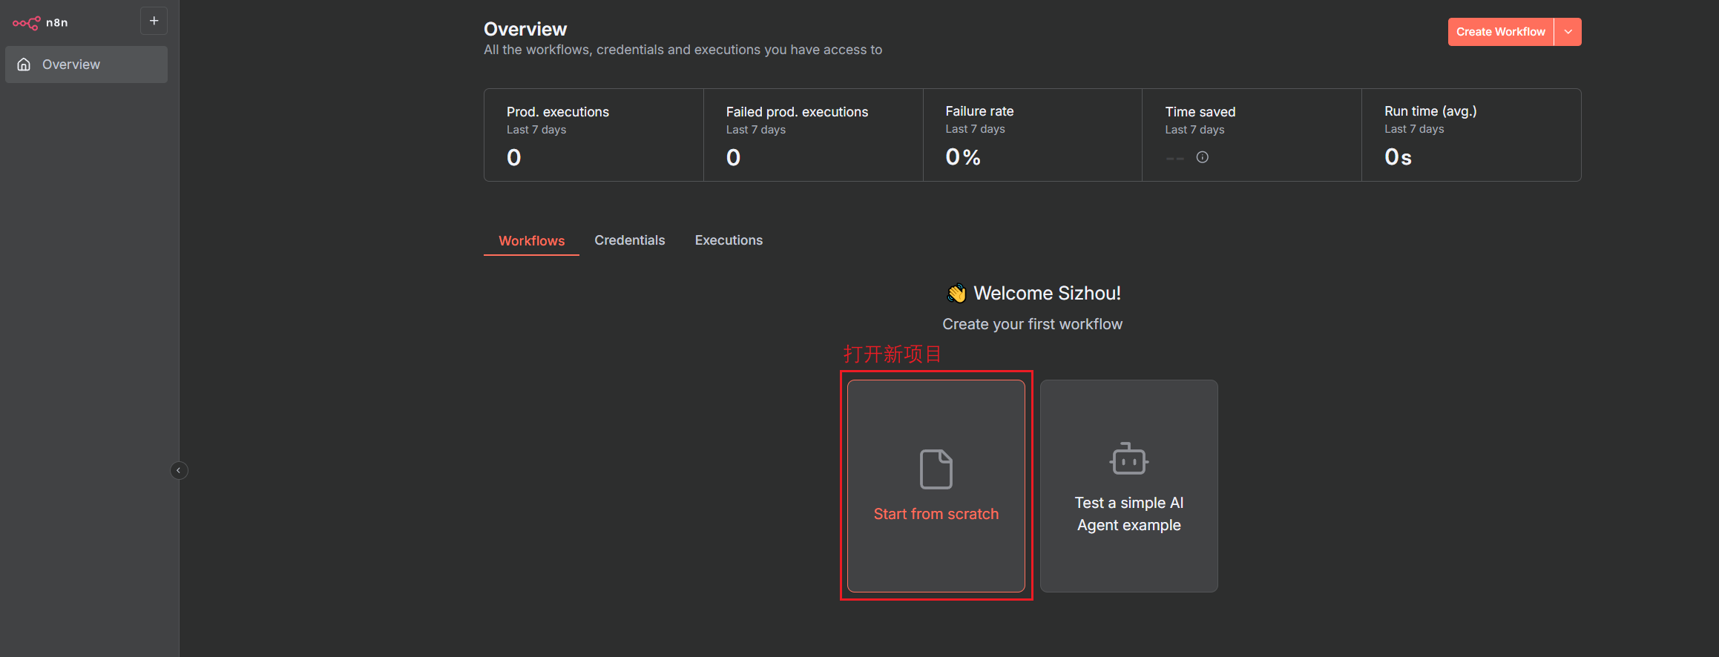Click the home icon beside Overview

click(24, 65)
